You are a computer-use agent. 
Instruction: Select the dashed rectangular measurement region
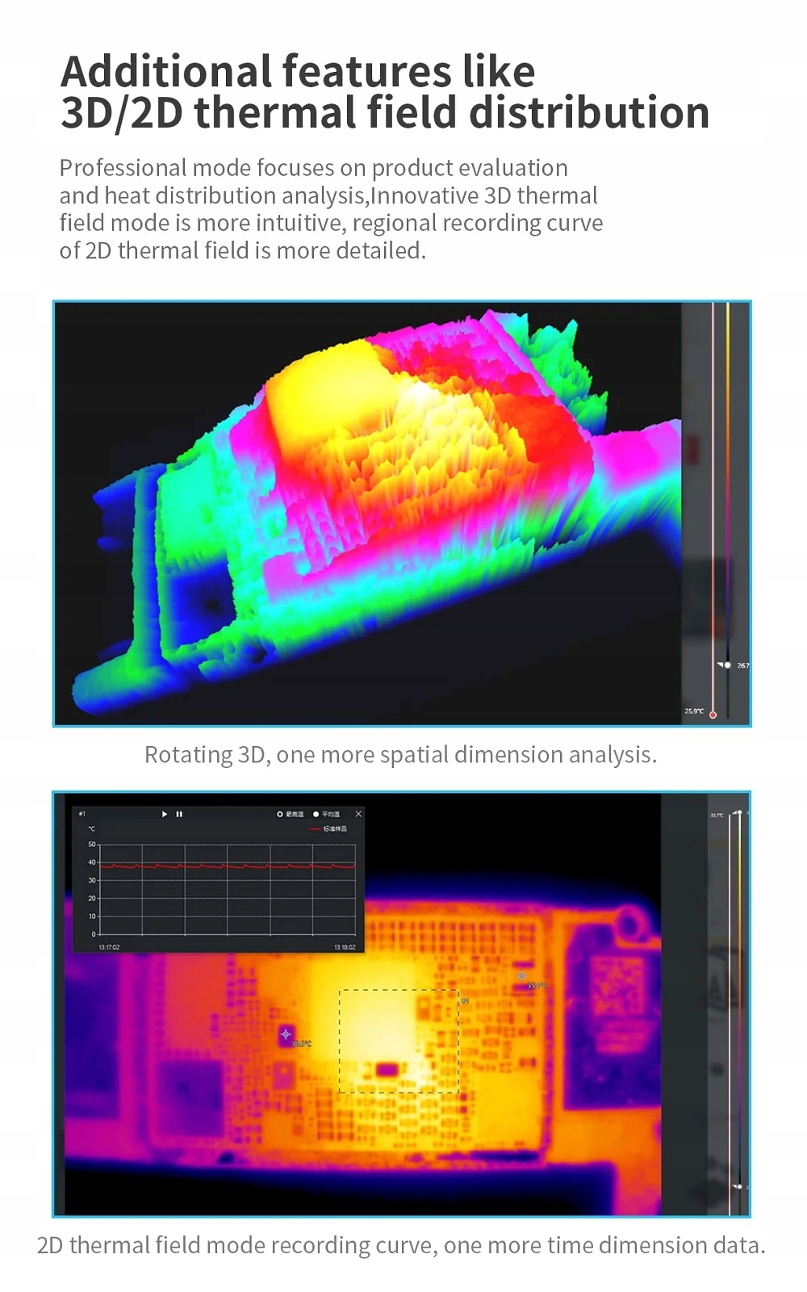pos(399,1041)
